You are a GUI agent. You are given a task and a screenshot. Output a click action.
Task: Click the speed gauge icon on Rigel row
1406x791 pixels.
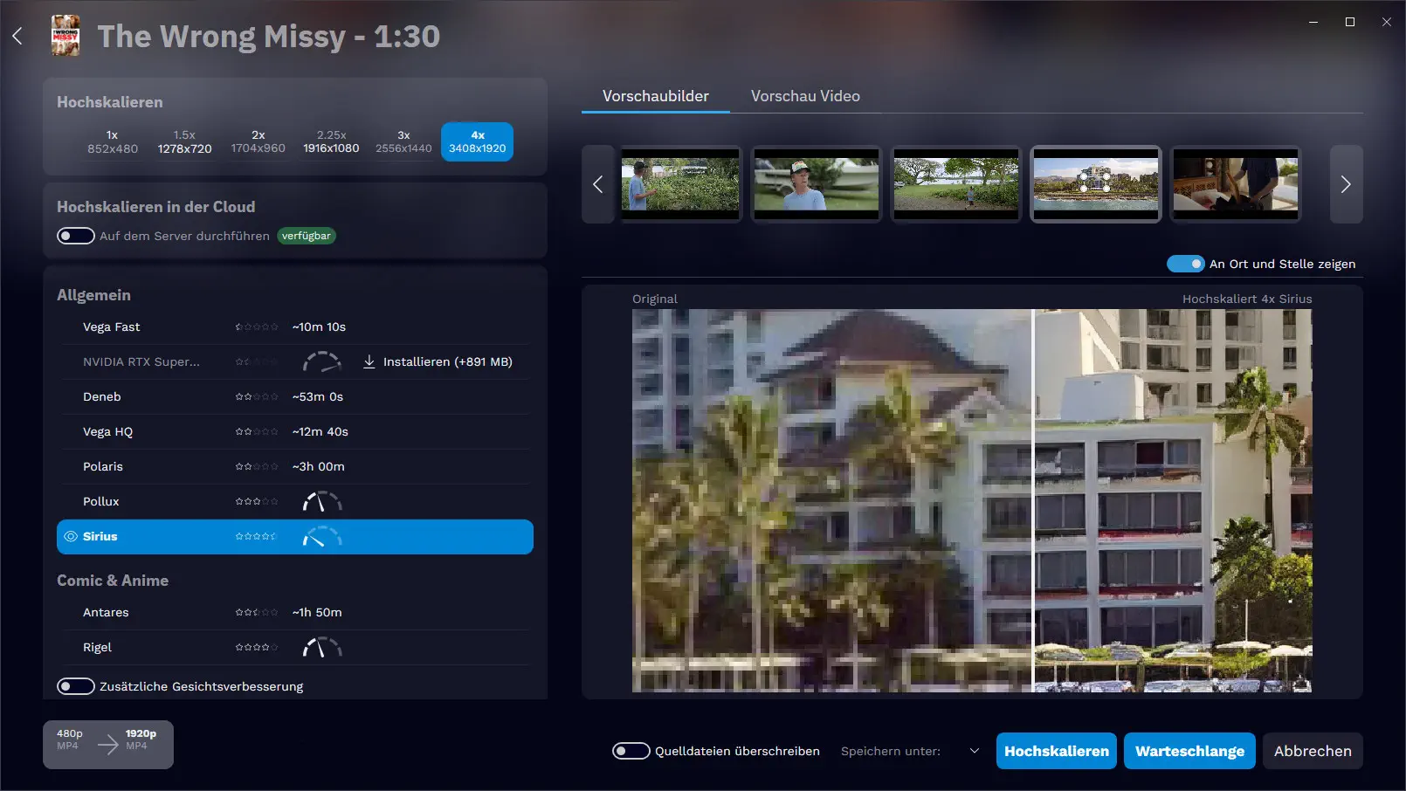click(321, 648)
